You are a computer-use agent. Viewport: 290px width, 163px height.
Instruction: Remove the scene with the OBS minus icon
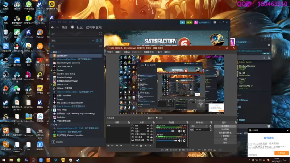[112, 146]
